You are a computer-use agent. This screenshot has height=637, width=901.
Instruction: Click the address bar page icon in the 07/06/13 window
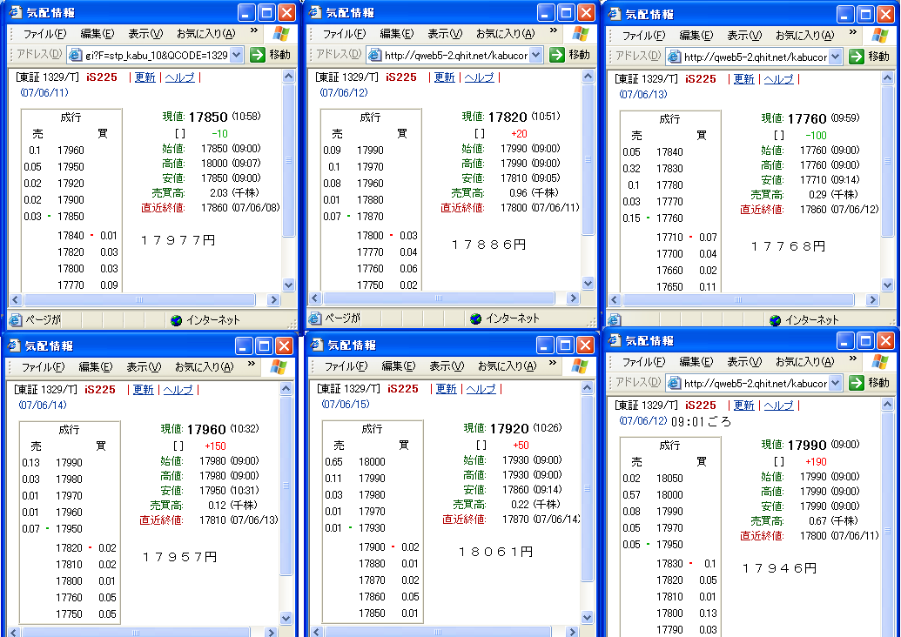674,57
